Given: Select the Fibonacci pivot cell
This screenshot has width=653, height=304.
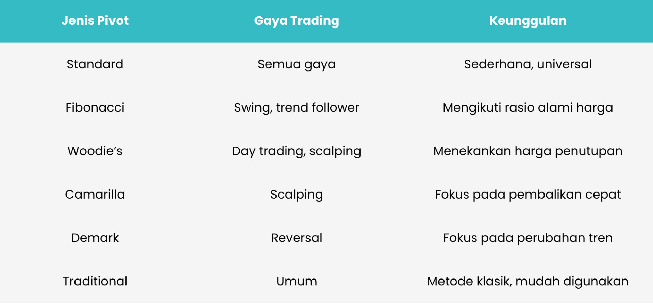Looking at the screenshot, I should pyautogui.click(x=95, y=107).
